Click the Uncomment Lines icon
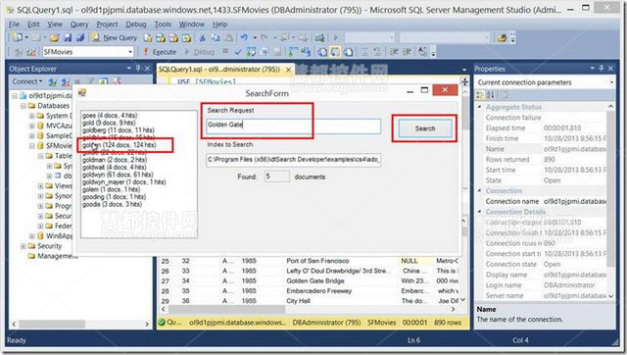The height and width of the screenshot is (355, 627). point(377,52)
